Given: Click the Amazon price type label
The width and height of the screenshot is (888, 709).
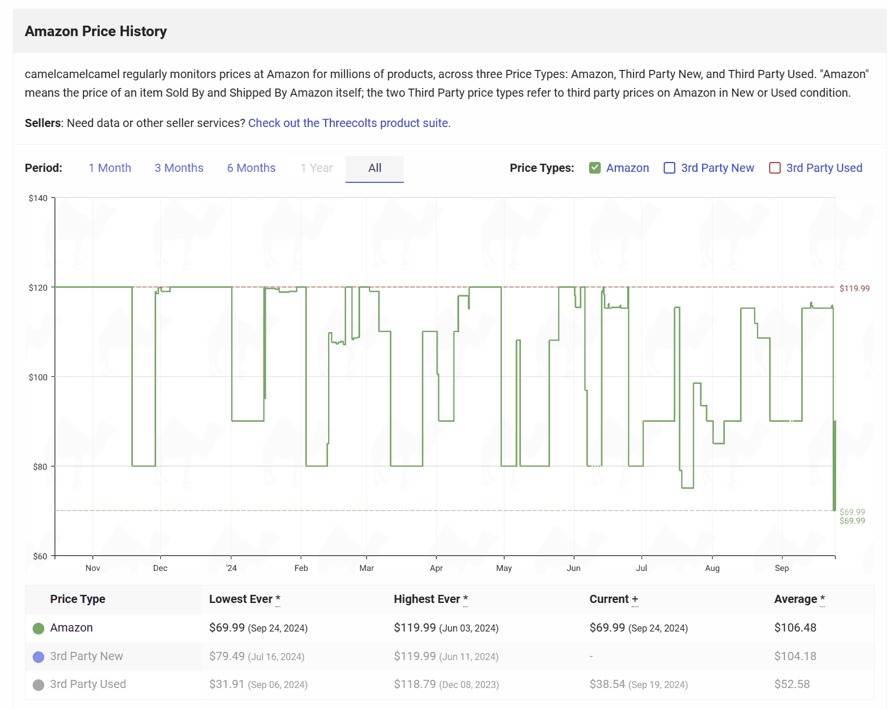Looking at the screenshot, I should coord(627,168).
